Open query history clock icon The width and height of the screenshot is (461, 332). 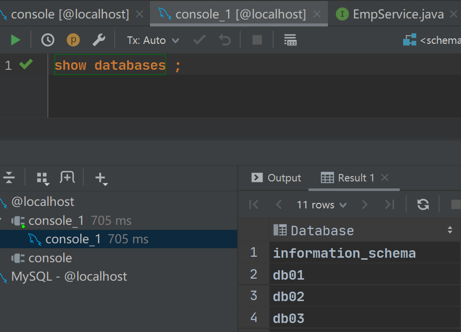click(48, 40)
